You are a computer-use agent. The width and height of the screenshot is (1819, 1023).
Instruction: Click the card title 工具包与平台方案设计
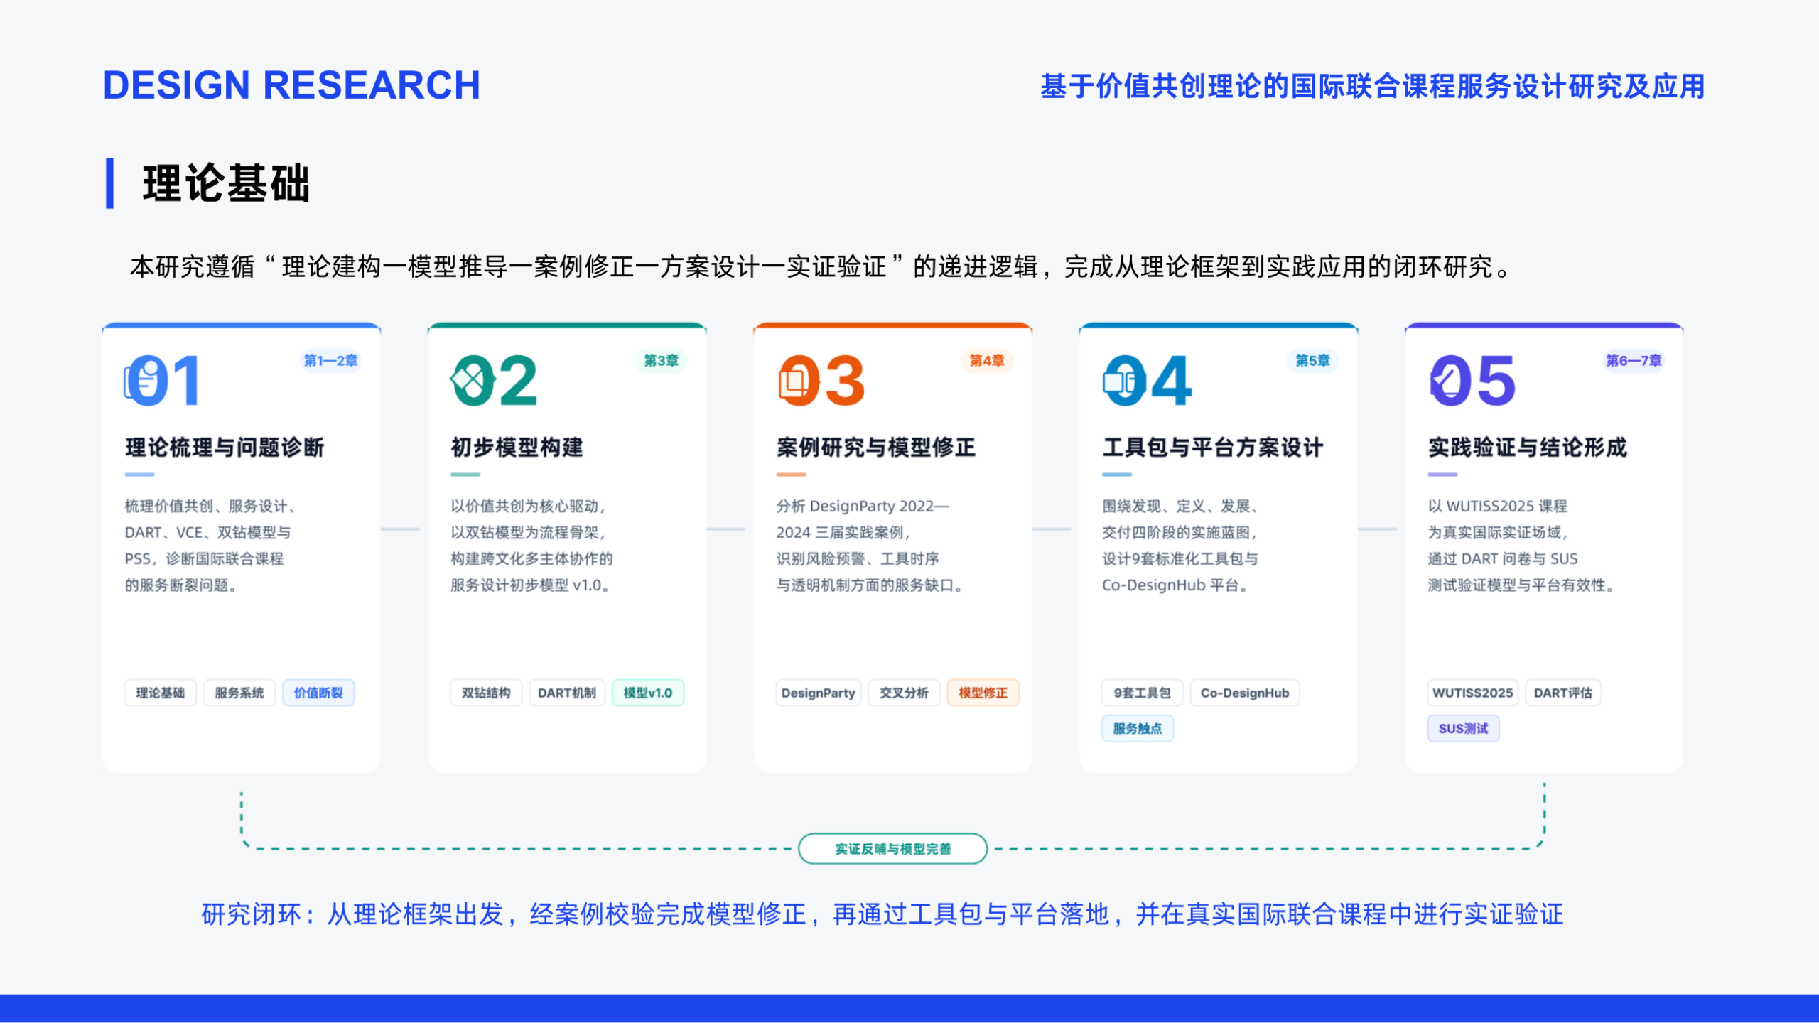pos(1213,447)
